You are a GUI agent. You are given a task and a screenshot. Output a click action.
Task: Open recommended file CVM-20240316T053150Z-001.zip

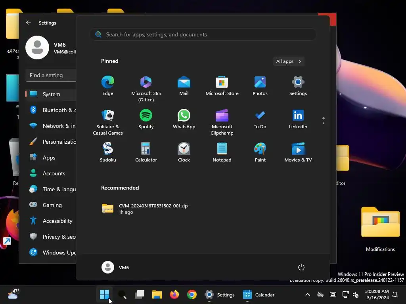(x=145, y=209)
